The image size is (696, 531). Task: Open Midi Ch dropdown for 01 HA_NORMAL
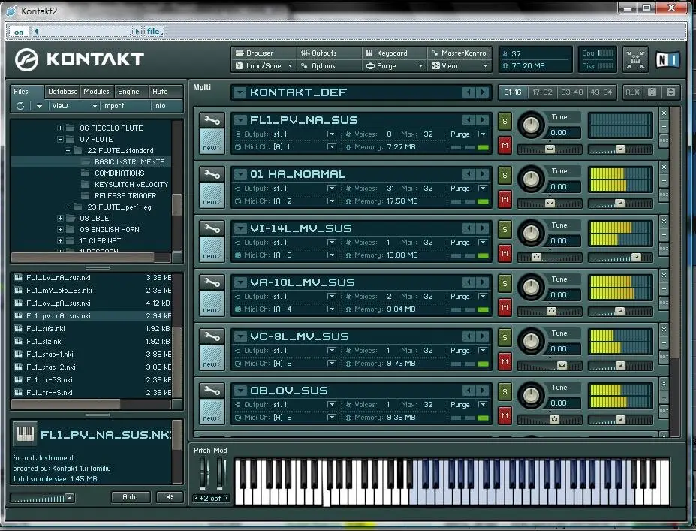point(332,201)
